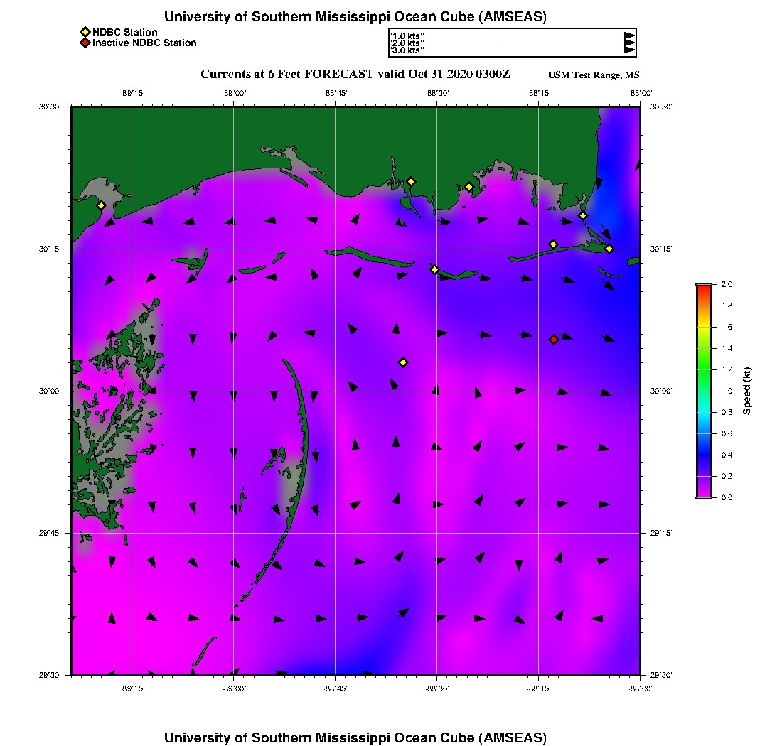Viewport: 782px width, 746px height.
Task: Click the forecast valid time title text
Action: tap(355, 75)
